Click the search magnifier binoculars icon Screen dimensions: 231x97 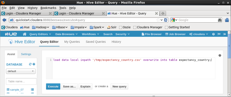220,20
